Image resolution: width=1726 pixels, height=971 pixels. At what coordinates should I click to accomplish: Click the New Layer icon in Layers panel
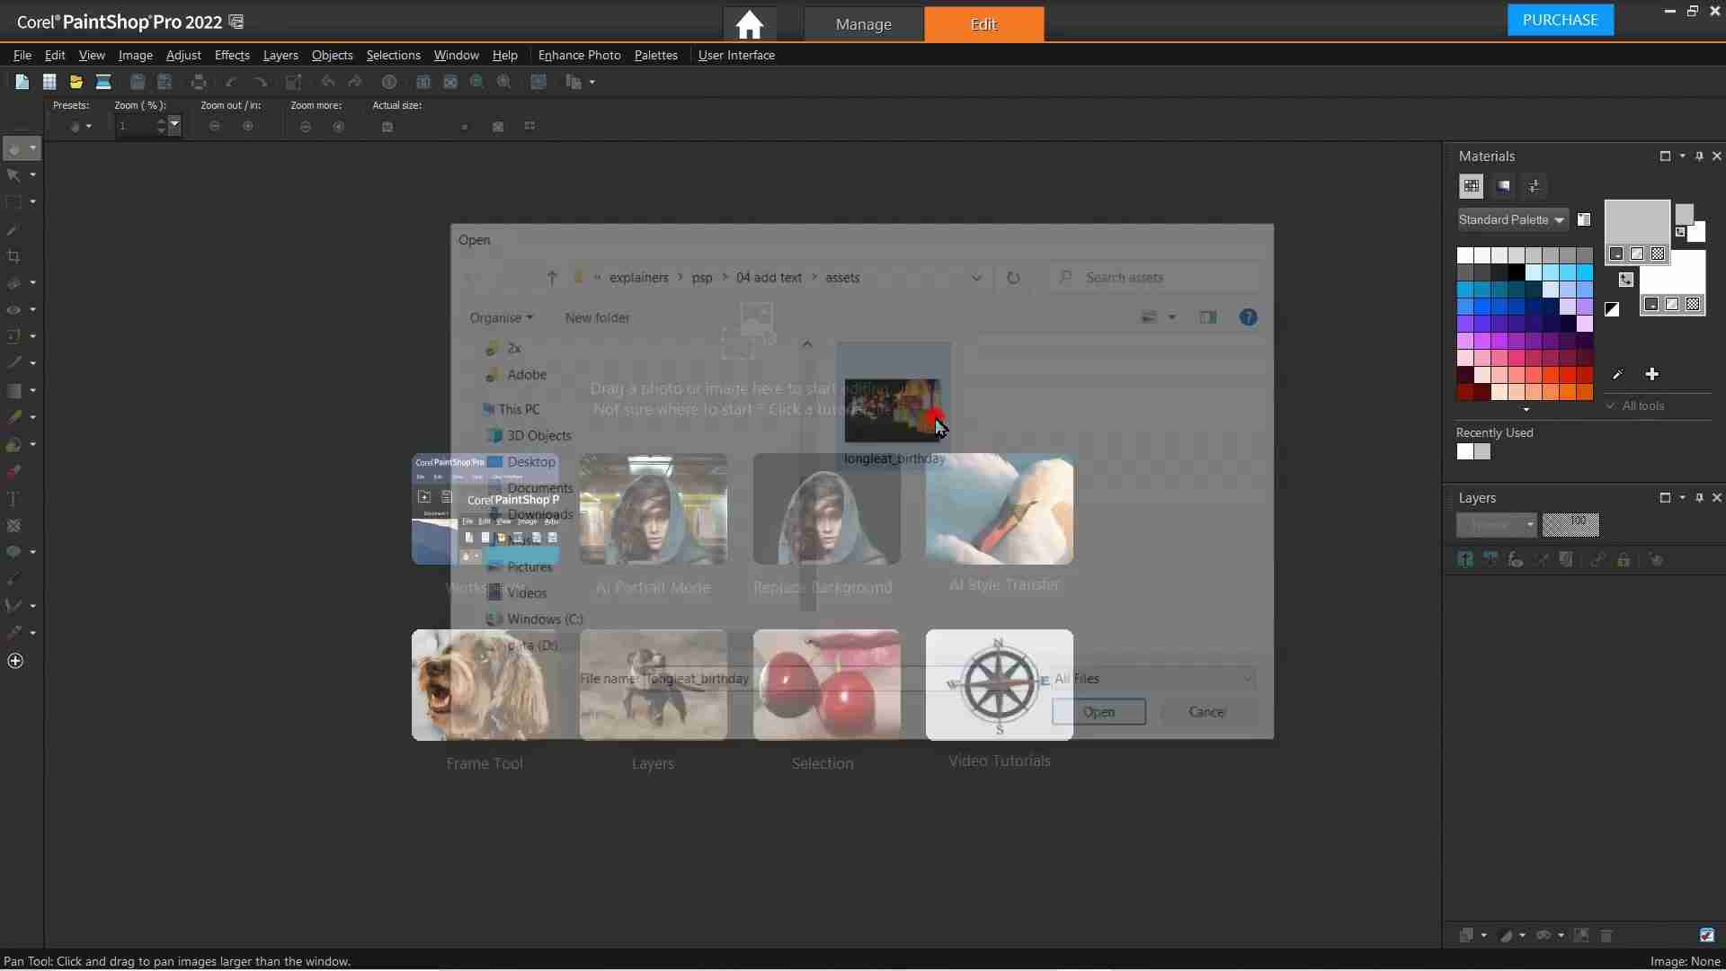tap(1464, 559)
